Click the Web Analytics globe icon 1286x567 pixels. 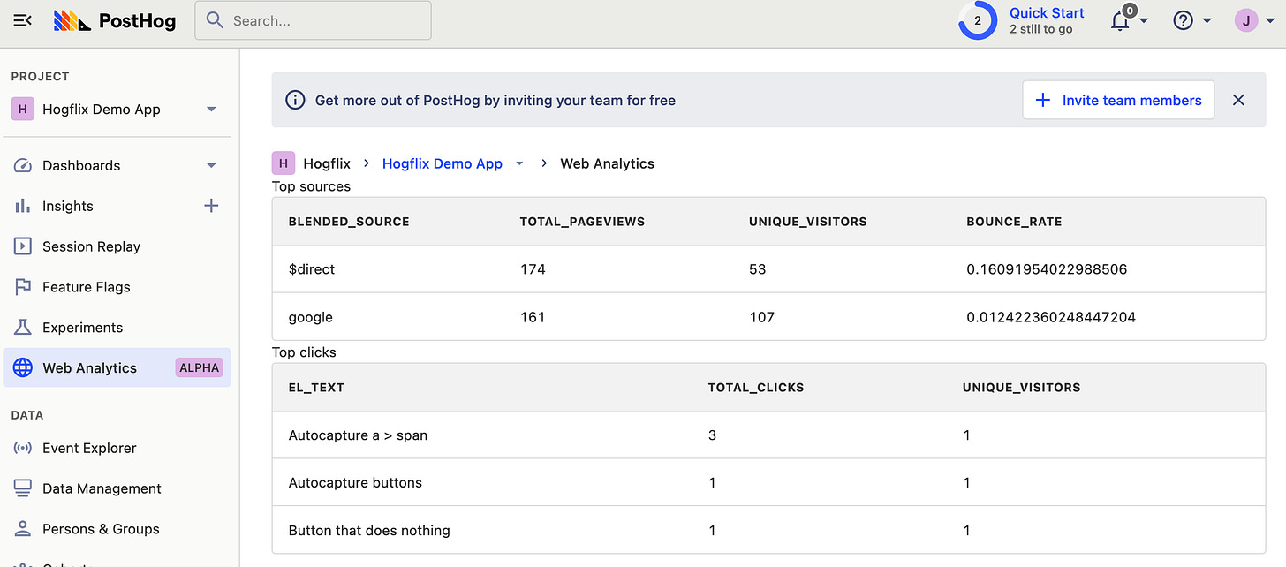(x=24, y=368)
